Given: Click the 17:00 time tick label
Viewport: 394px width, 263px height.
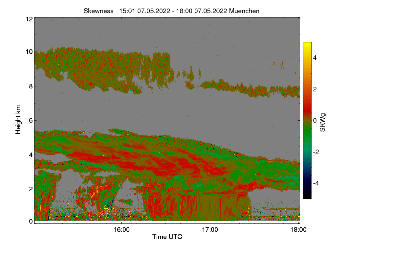Looking at the screenshot, I should point(210,230).
